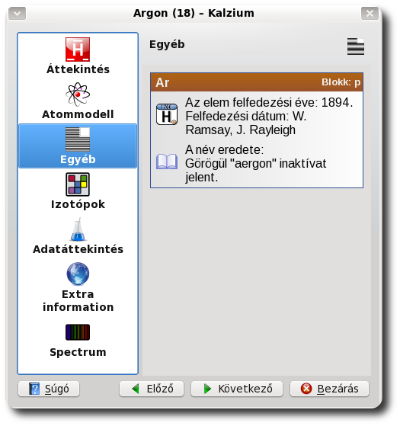Switch to the Áttekintés label
This screenshot has height=426, width=400.
[78, 69]
